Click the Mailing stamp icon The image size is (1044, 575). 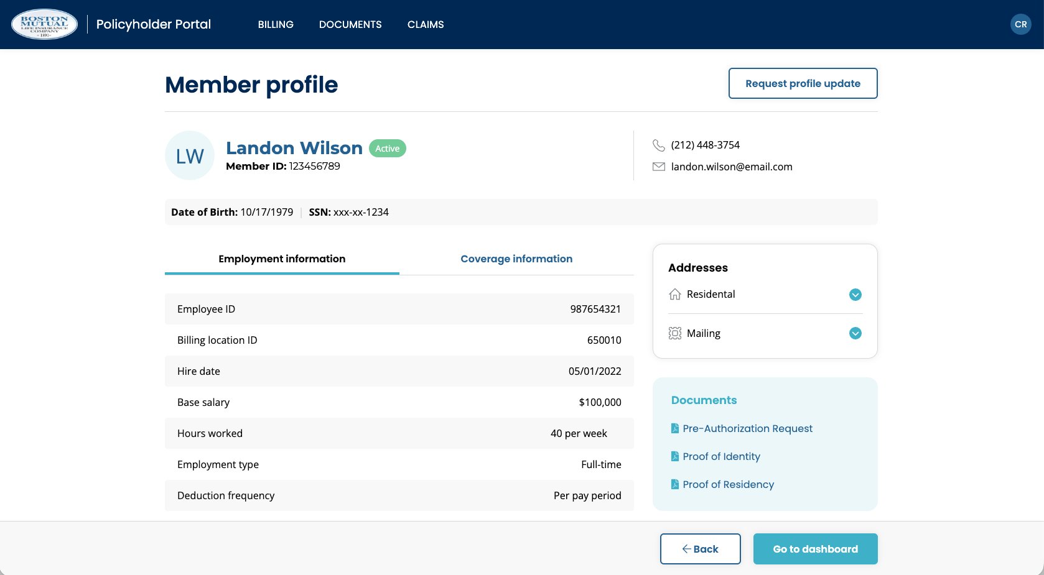(674, 333)
